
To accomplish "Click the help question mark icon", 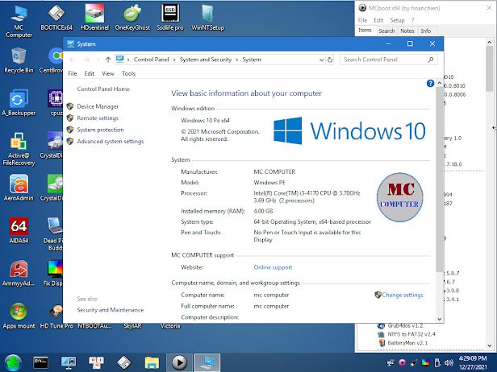I will (430, 83).
